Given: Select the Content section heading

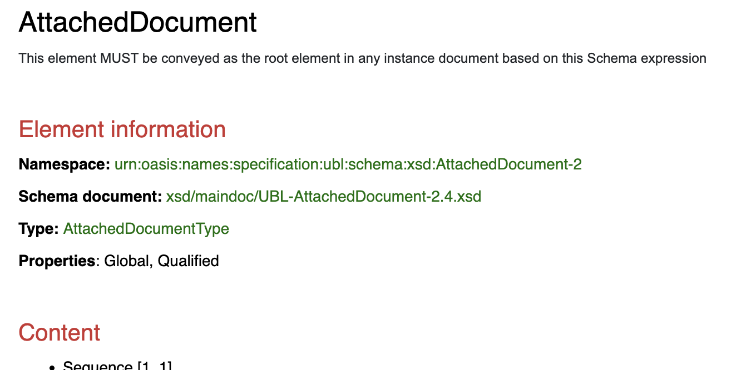Looking at the screenshot, I should click(60, 333).
